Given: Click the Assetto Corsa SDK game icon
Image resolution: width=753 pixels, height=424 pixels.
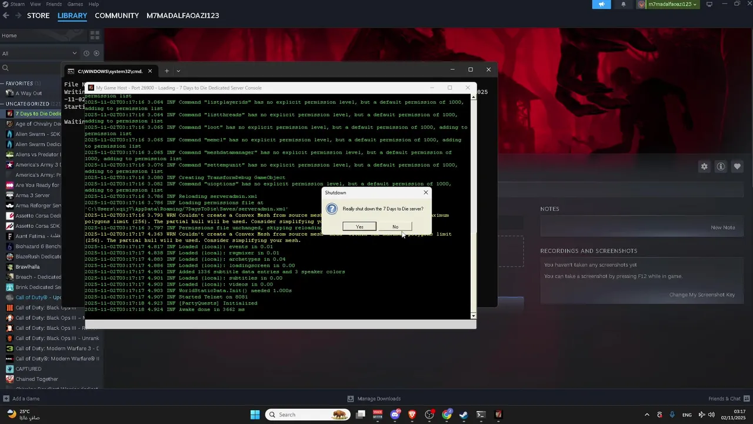Looking at the screenshot, I should point(9,226).
